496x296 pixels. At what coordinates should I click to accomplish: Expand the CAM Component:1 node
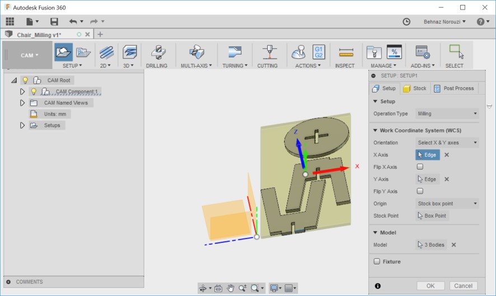click(x=22, y=91)
